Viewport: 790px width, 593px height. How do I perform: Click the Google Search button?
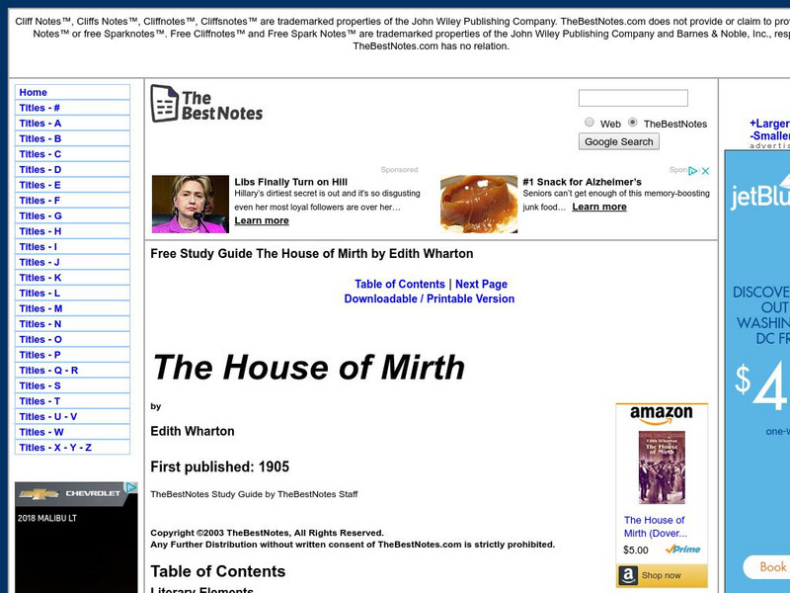(x=619, y=141)
